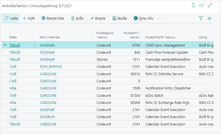
Task: Create a new entry with Nýtt
Action: (x=29, y=18)
